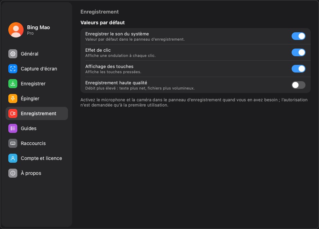The width and height of the screenshot is (319, 229).
Task: Click "Valeur par défaut dans le panneau d'enregistrement." description
Action: (x=135, y=39)
